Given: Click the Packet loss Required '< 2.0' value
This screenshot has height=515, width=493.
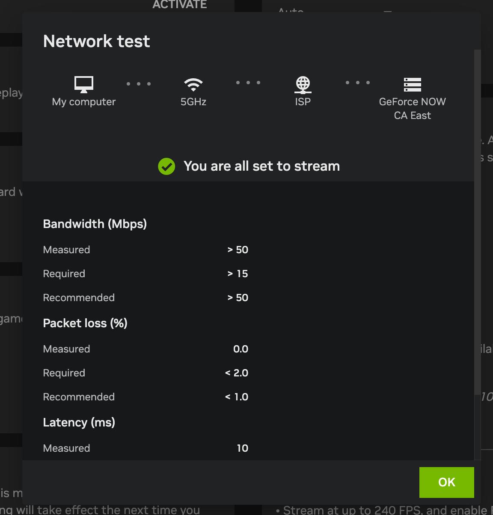Looking at the screenshot, I should [x=237, y=373].
